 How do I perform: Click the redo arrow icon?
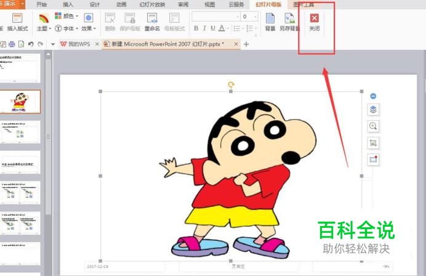pyautogui.click(x=41, y=44)
